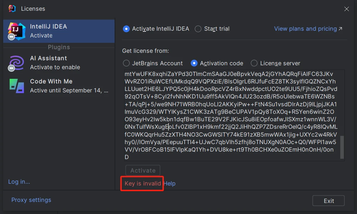Select the Activate IntelliJ IDEA radio option

coord(126,29)
